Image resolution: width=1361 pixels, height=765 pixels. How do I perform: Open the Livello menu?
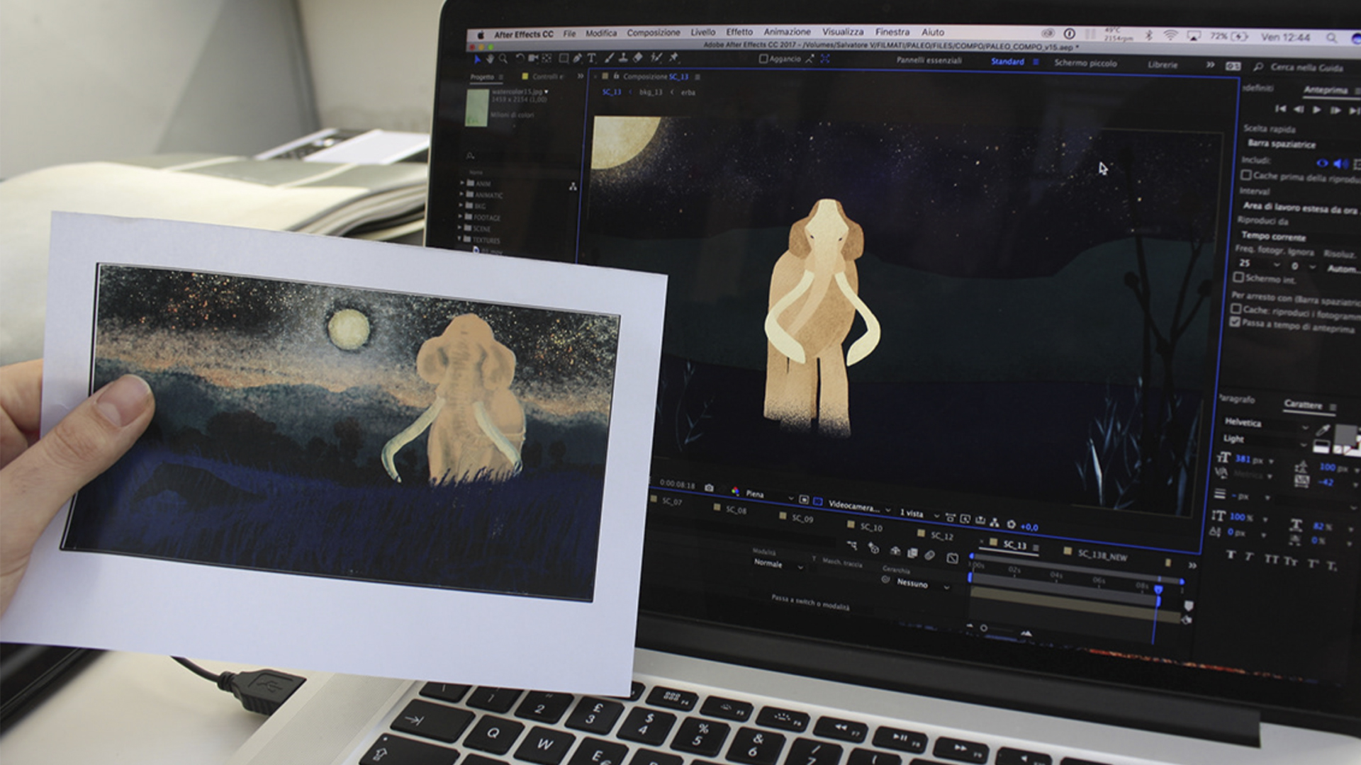[x=703, y=32]
